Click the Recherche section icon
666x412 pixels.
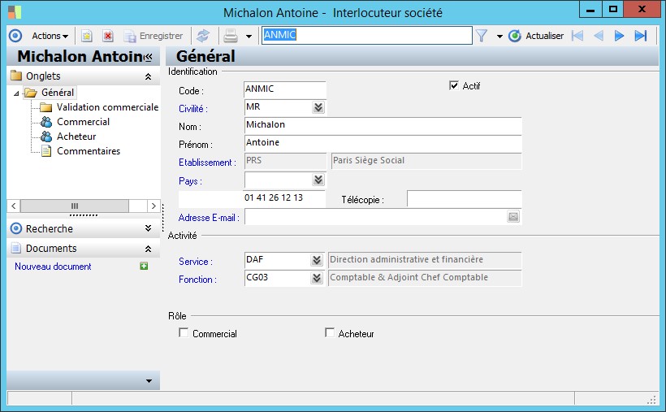[x=16, y=228]
